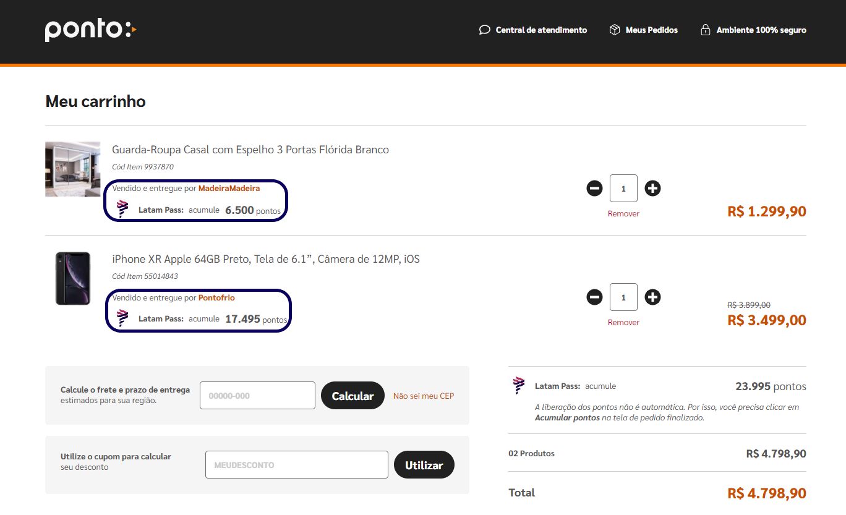Open Não sei meu CEP link
The height and width of the screenshot is (515, 846).
coord(424,396)
